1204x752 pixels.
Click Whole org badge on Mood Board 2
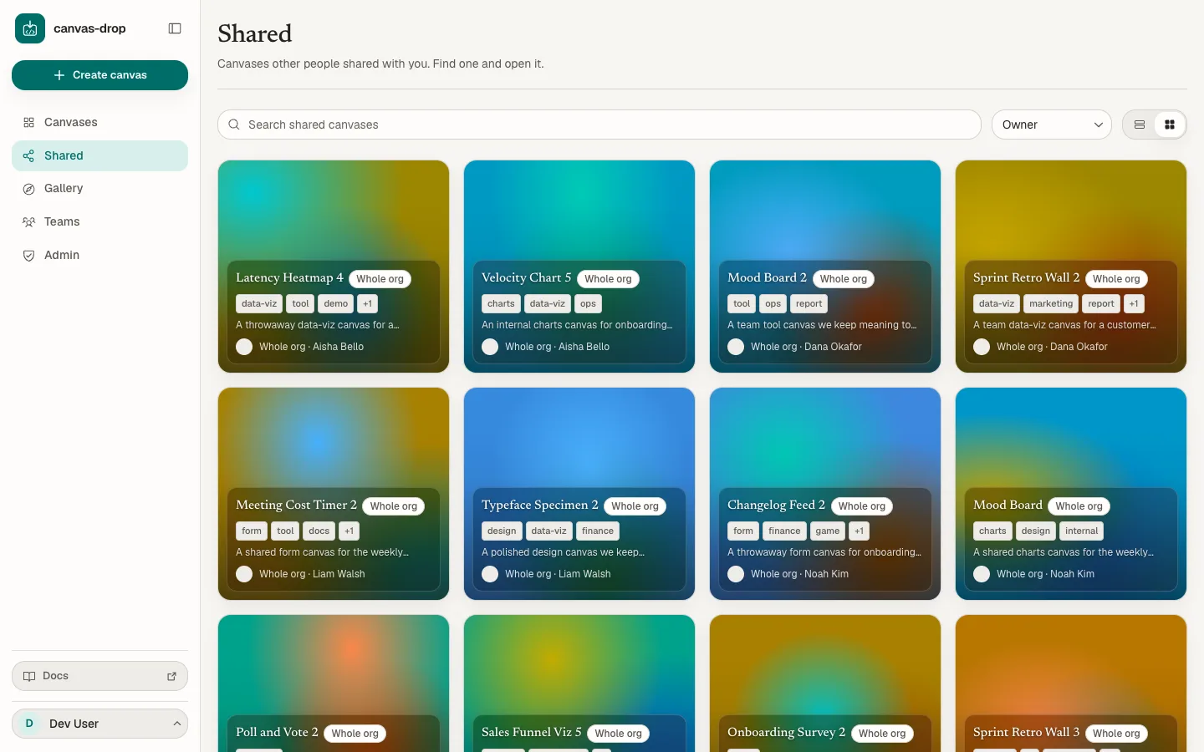[843, 279]
